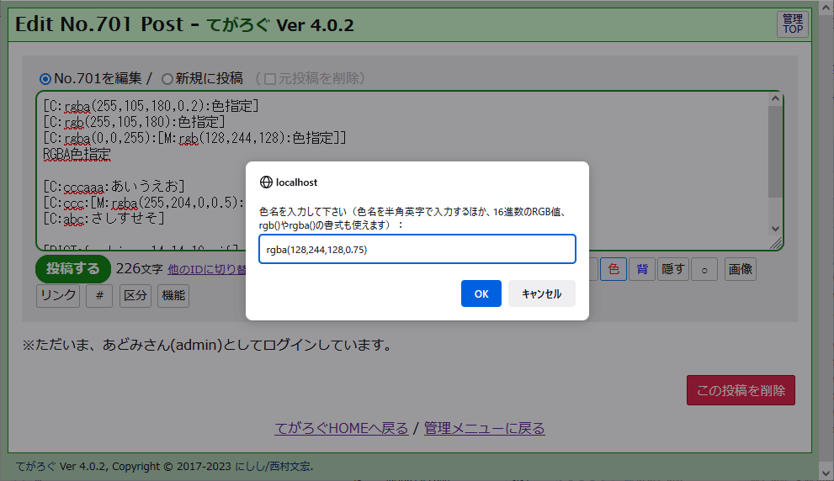Screen dimensions: 834x481
Task: Open the 区分 category button
Action: 135,295
